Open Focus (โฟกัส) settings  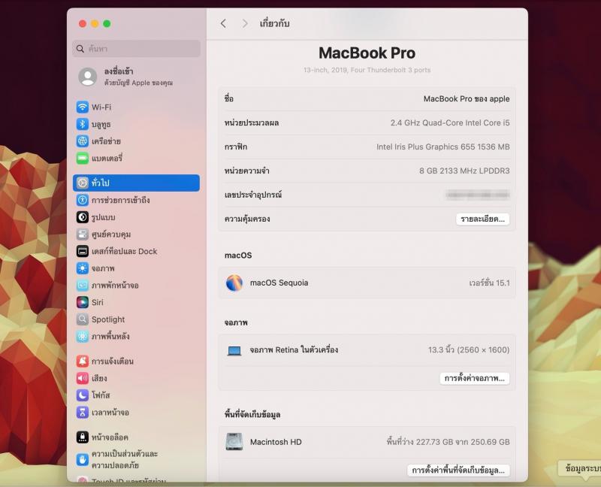136,395
